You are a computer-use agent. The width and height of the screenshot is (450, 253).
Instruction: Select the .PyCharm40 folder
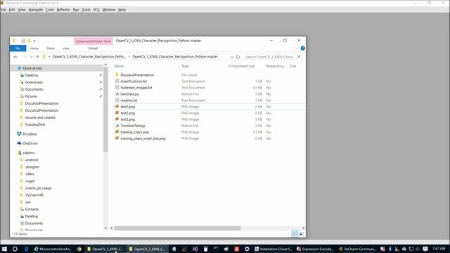pos(34,195)
